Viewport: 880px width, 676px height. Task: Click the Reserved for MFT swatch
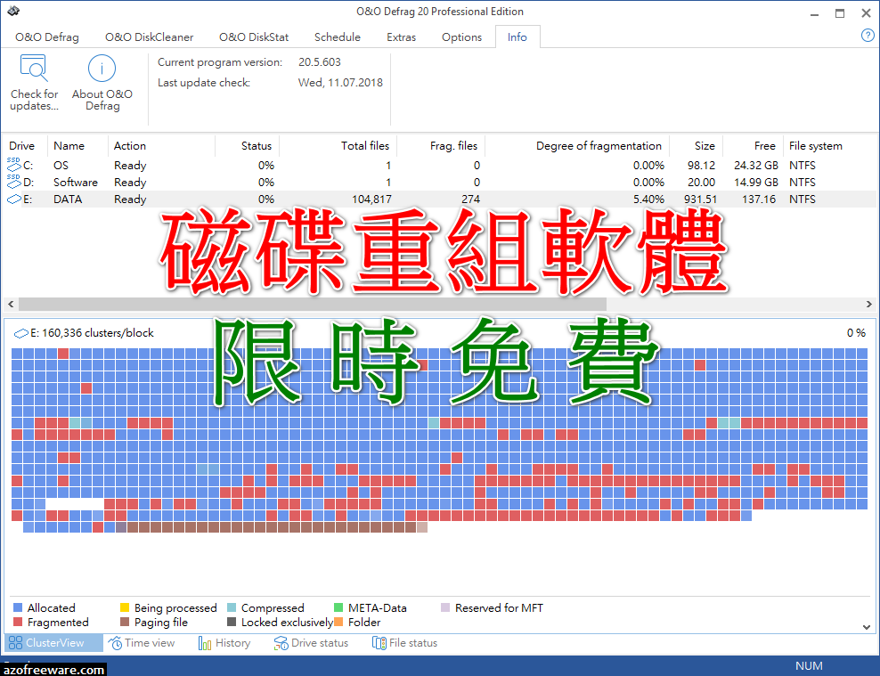point(445,607)
